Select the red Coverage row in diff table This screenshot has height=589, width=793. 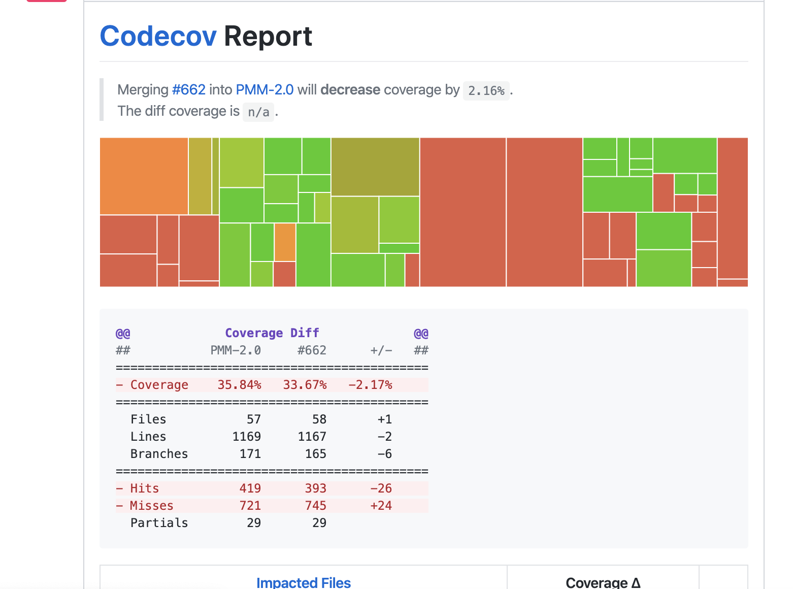(x=272, y=385)
